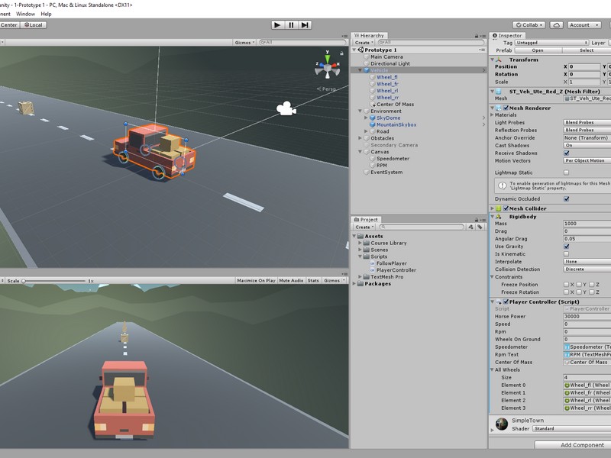Click Maximize On Play button
Screen dimensions: 611x458
256,281
